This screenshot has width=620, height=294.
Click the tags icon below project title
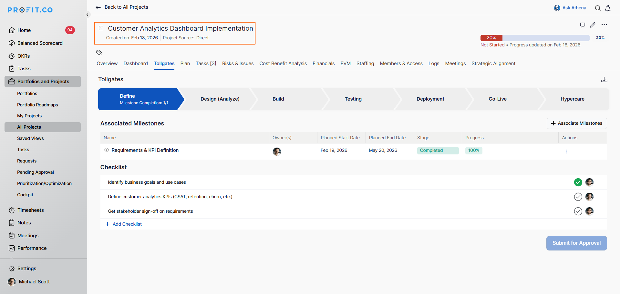click(x=99, y=53)
